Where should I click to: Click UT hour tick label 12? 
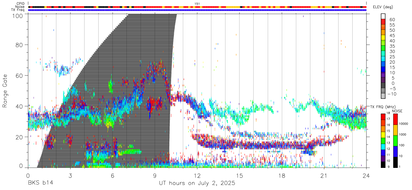click(x=197, y=175)
